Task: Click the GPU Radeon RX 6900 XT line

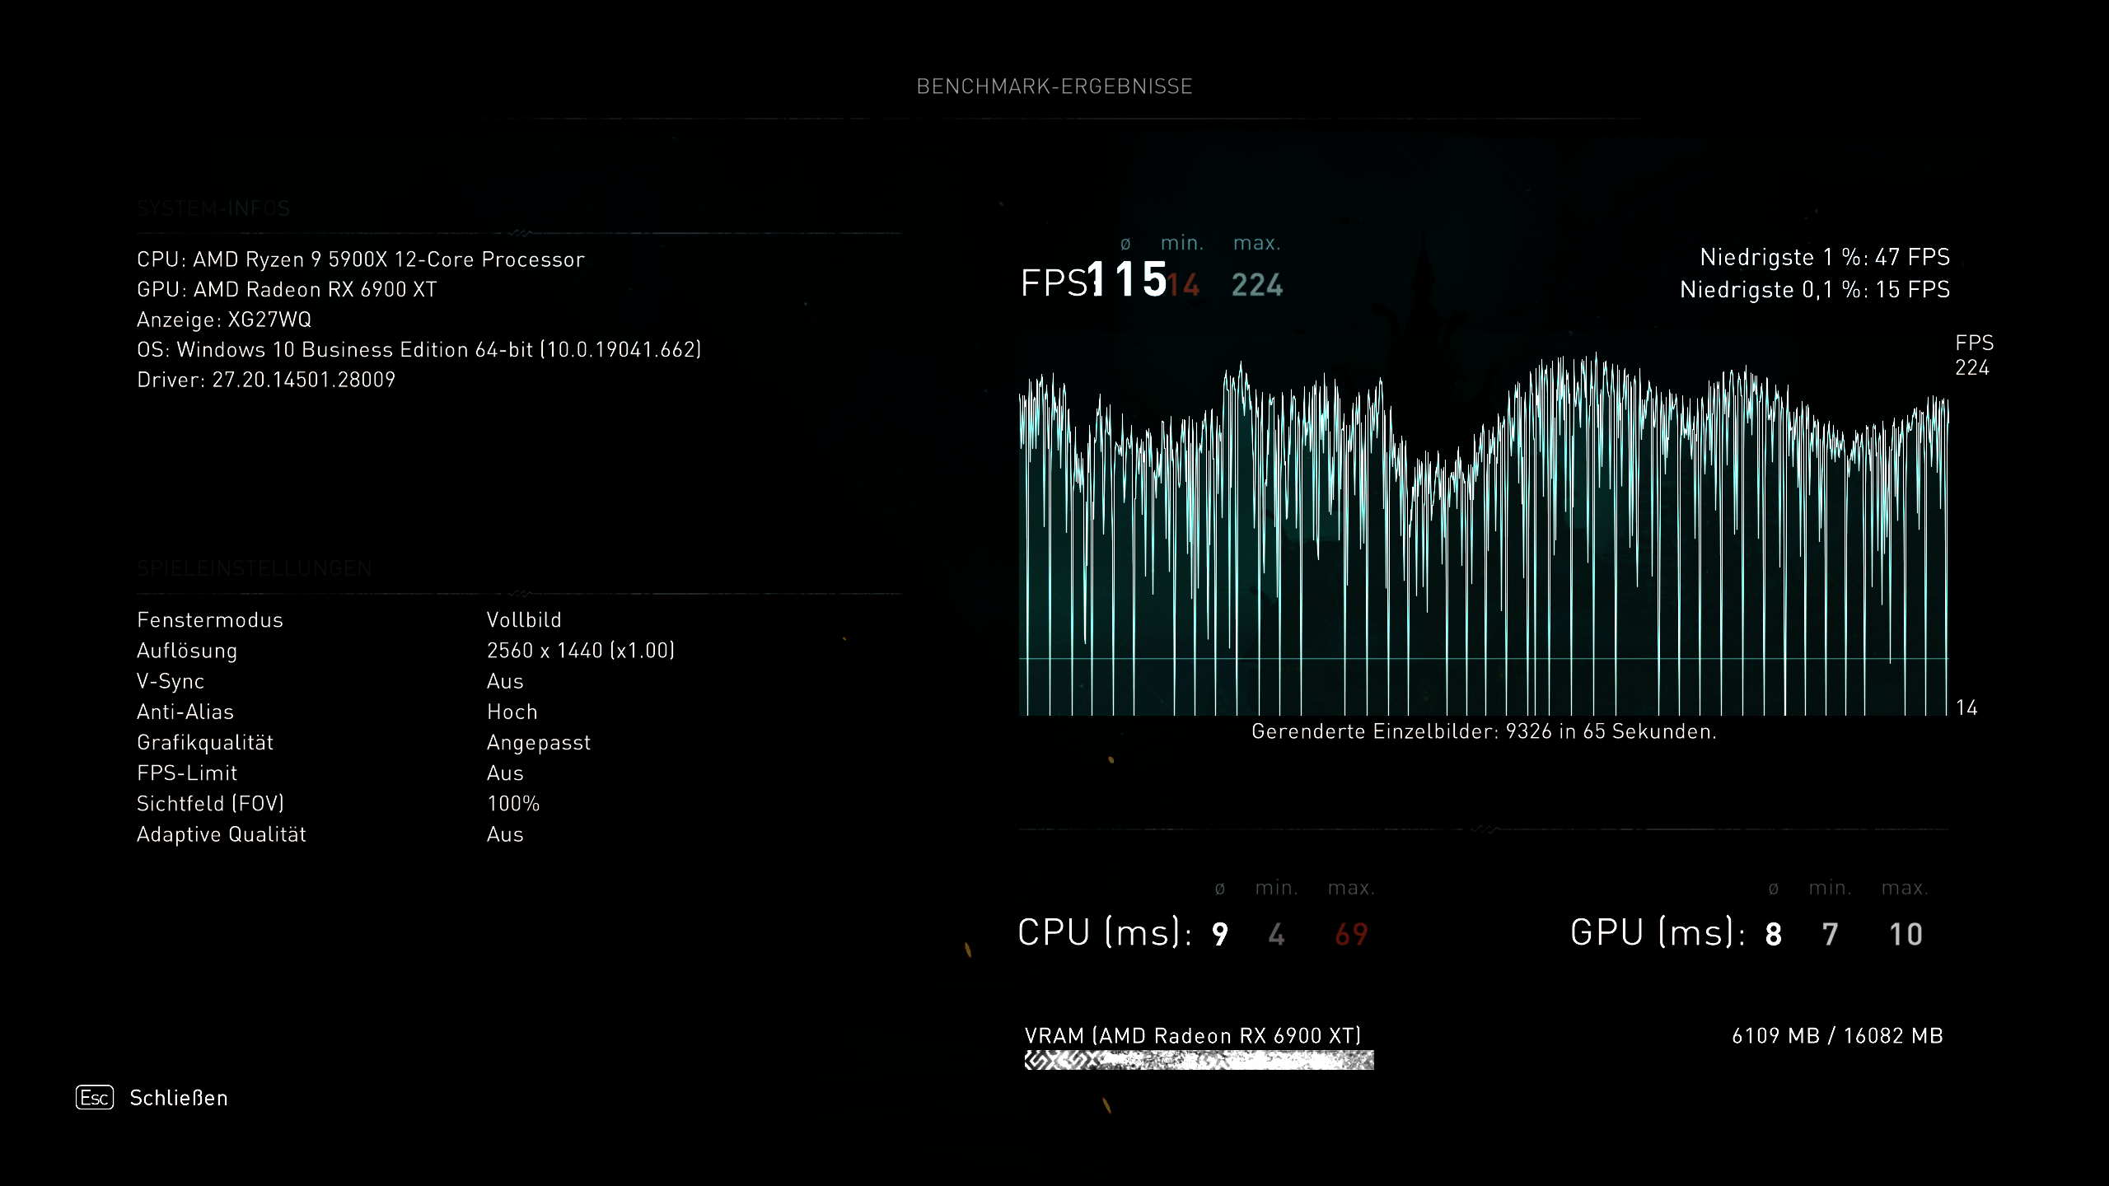Action: point(287,290)
